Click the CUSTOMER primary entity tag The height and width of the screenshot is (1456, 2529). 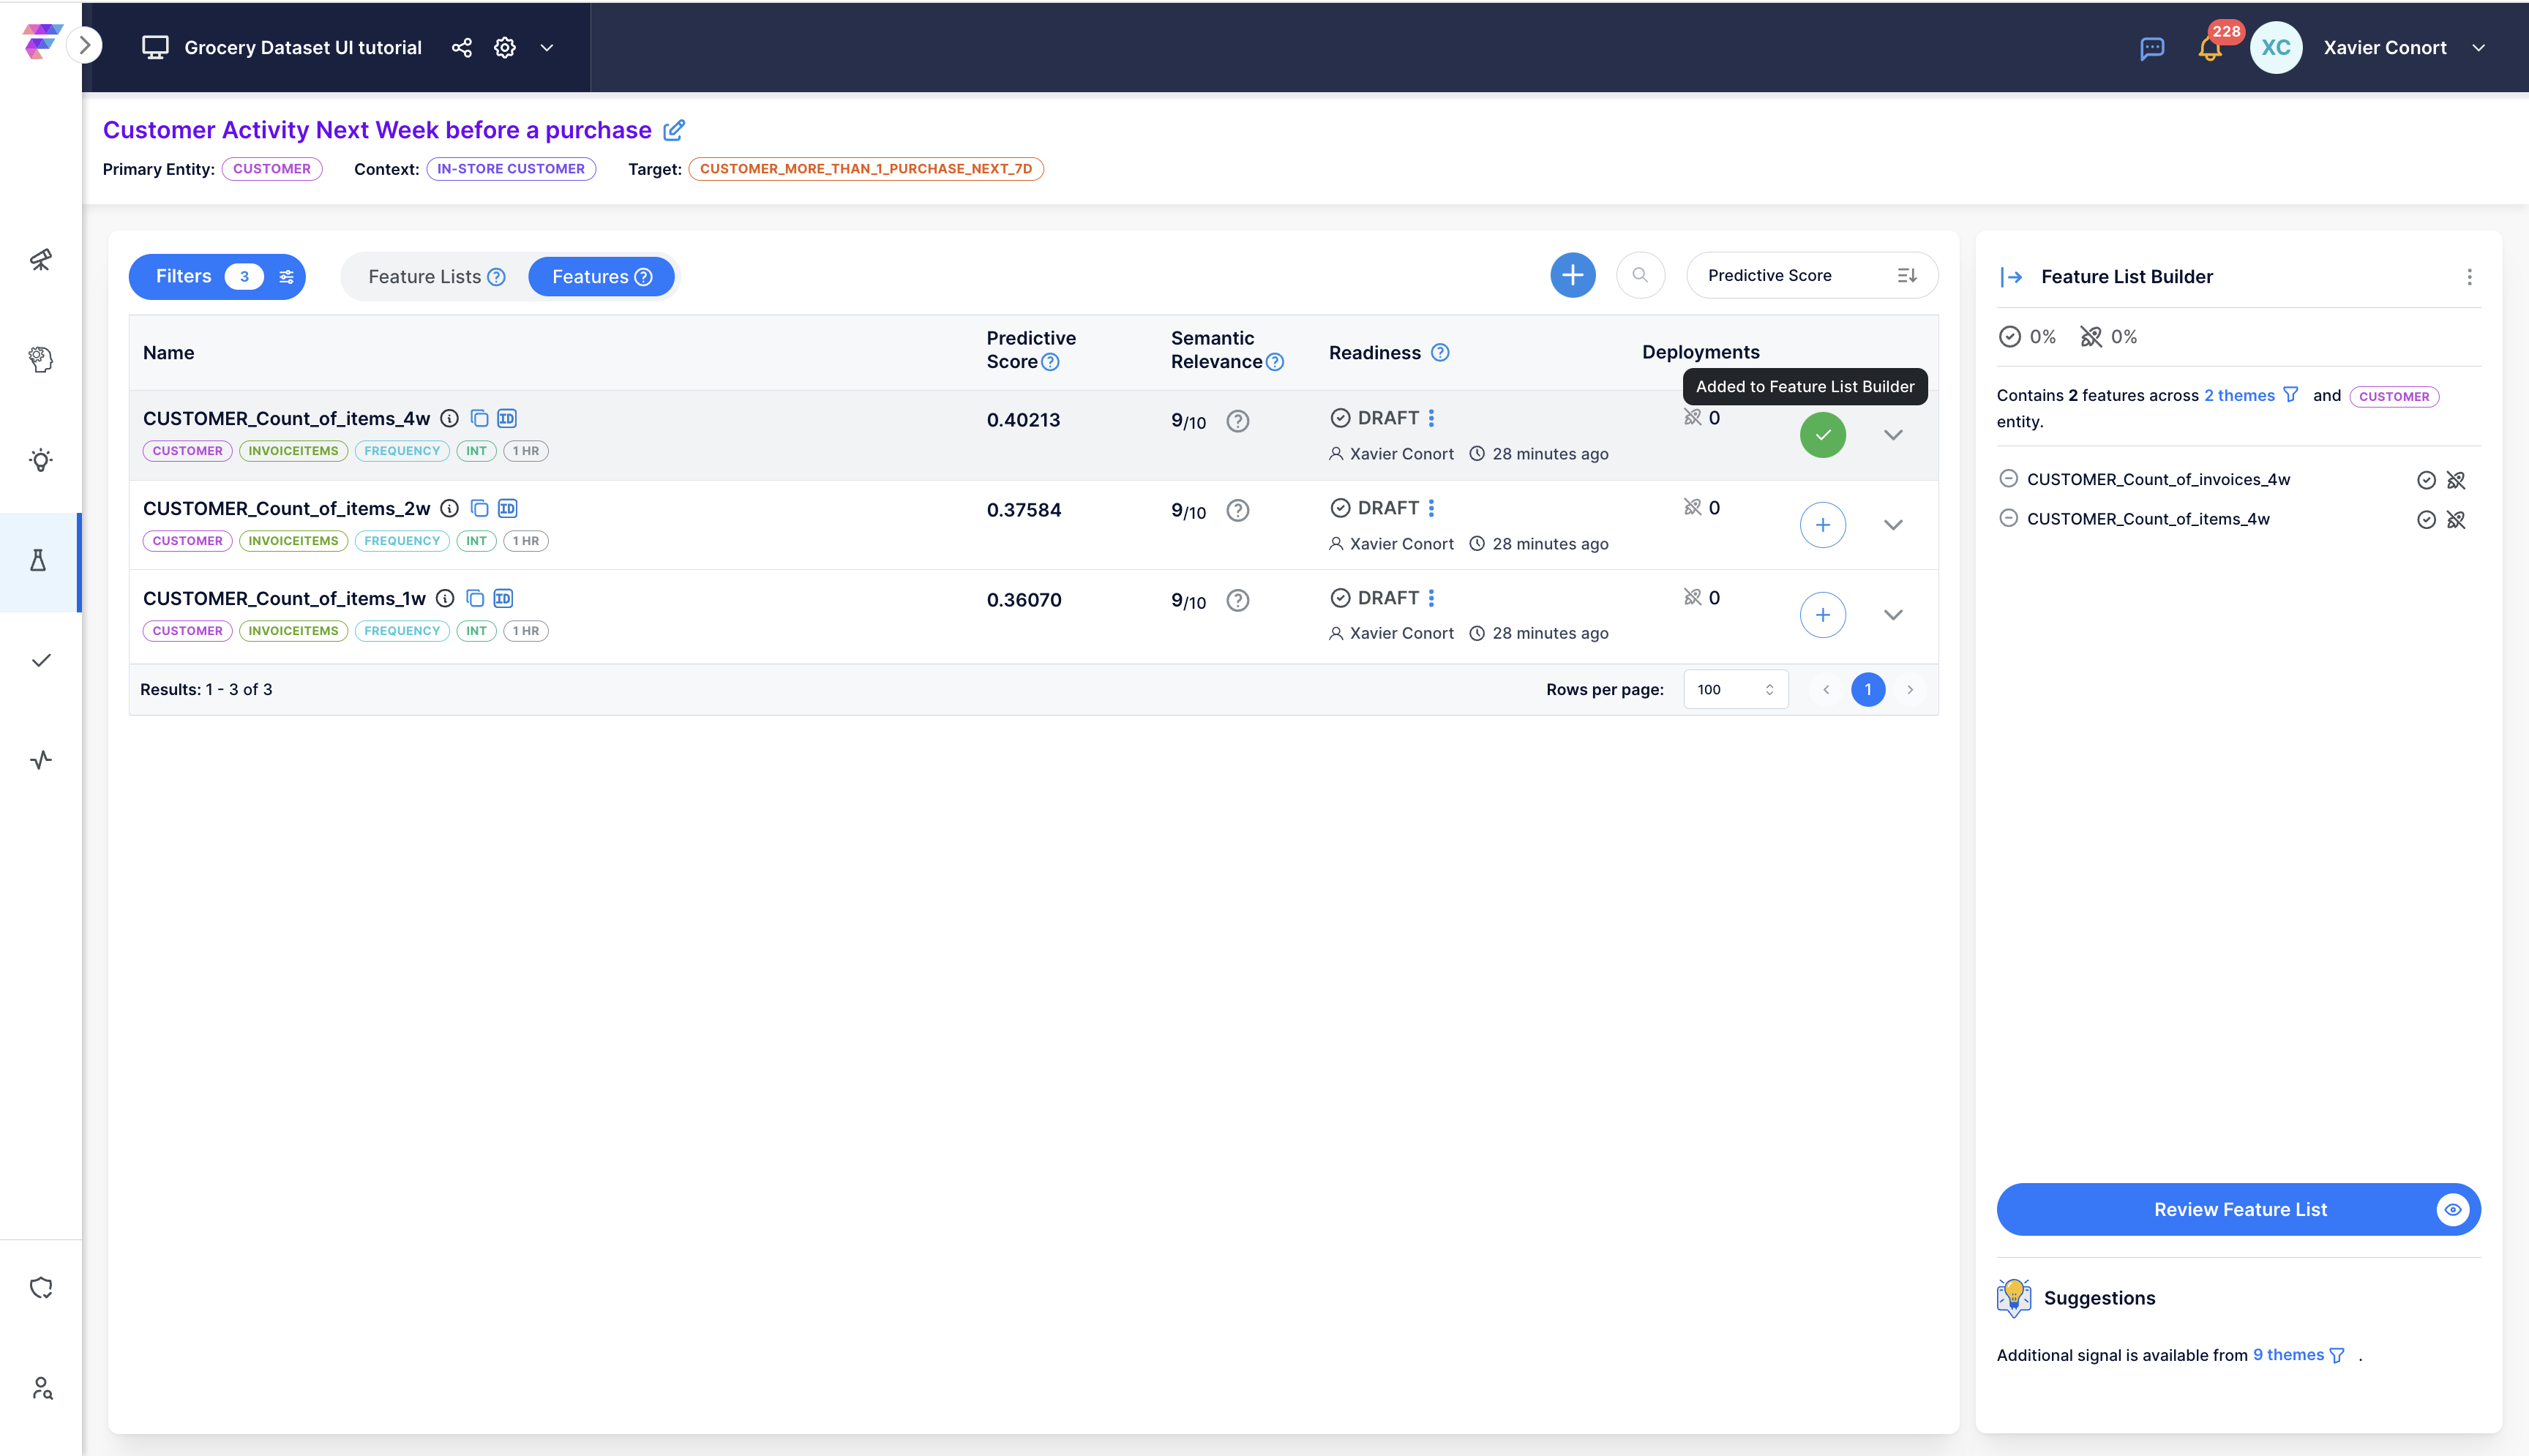coord(272,169)
